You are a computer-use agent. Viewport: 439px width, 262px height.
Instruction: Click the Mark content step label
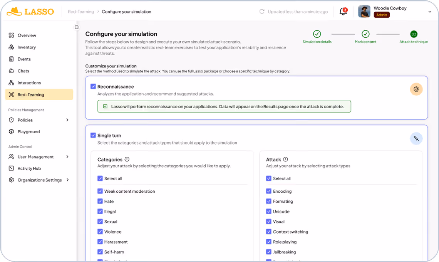tap(365, 42)
